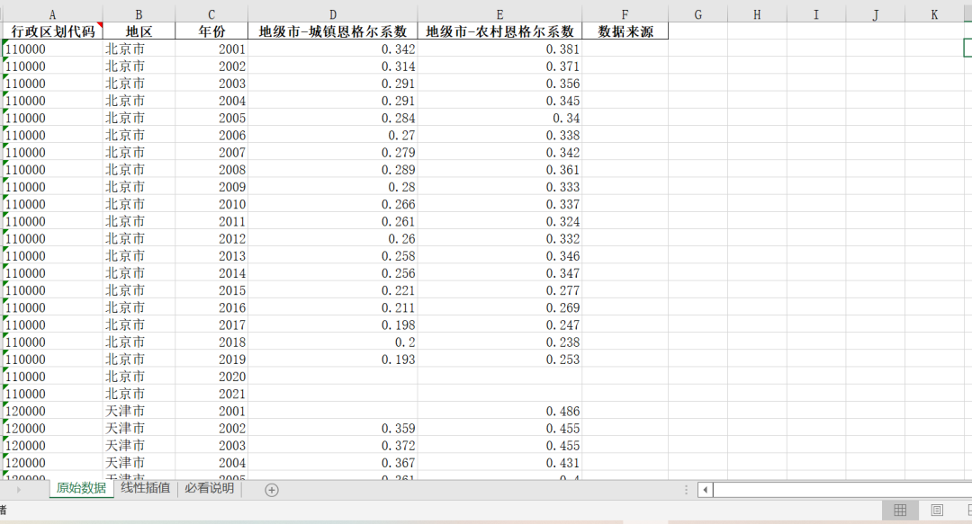
Task: Select cell with value 0.198
Action: (x=333, y=325)
